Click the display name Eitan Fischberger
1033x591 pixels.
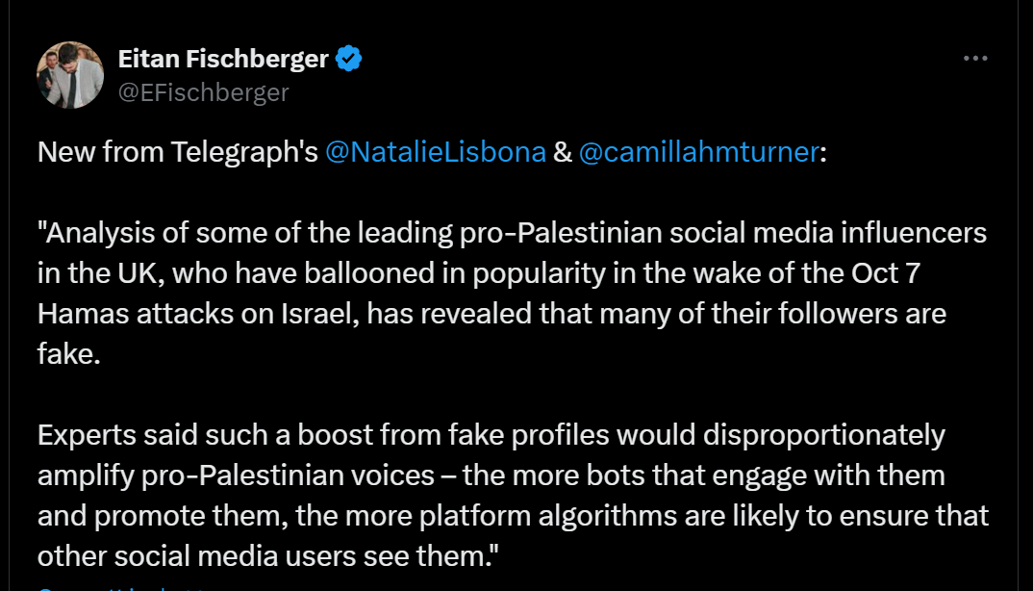(223, 59)
